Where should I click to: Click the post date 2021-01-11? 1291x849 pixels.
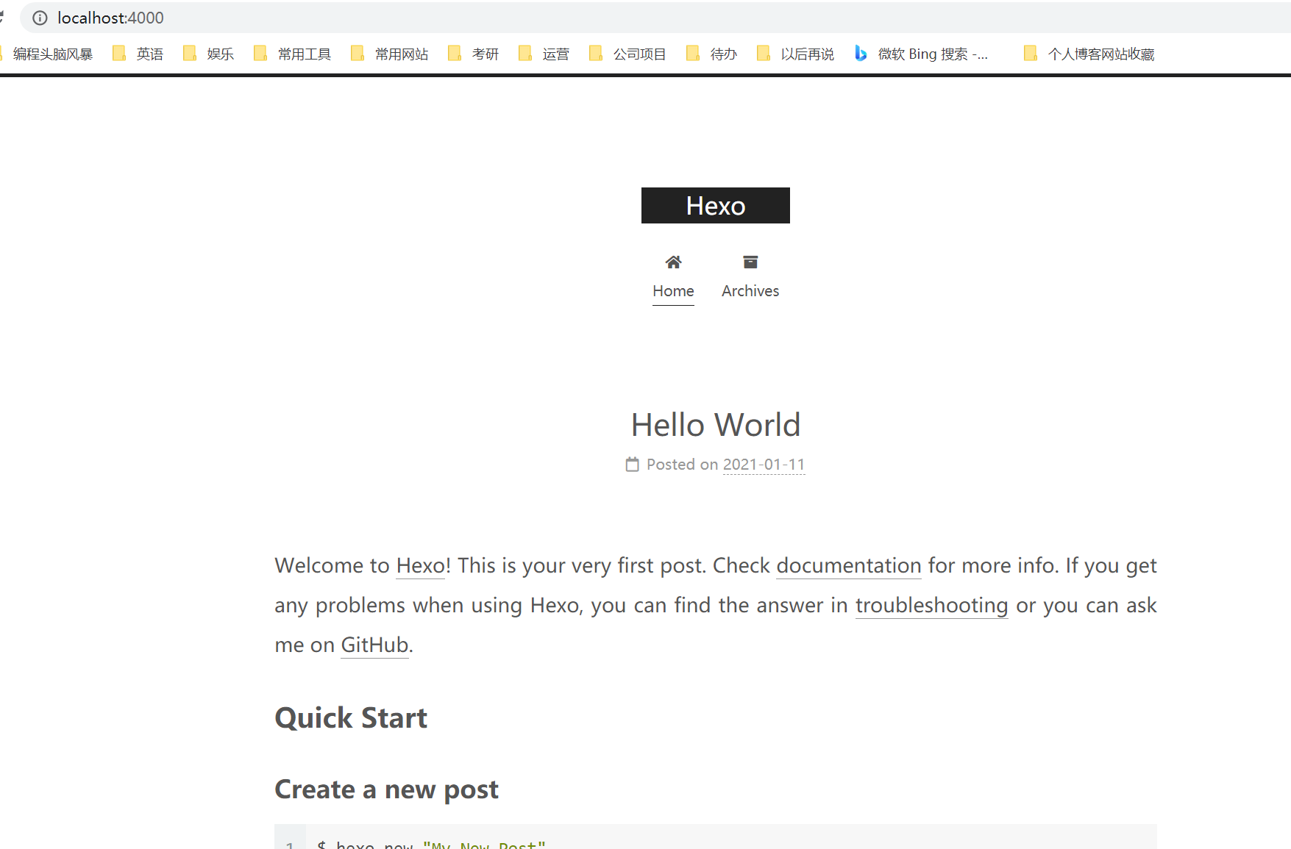click(x=764, y=465)
